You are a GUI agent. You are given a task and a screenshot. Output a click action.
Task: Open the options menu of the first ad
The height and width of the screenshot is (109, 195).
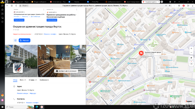tap(44, 9)
